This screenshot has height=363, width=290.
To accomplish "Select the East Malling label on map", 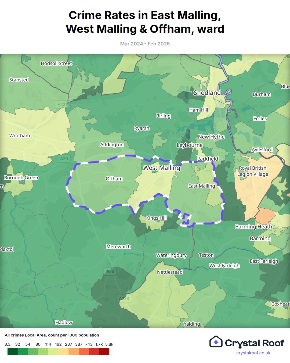I will tap(201, 186).
